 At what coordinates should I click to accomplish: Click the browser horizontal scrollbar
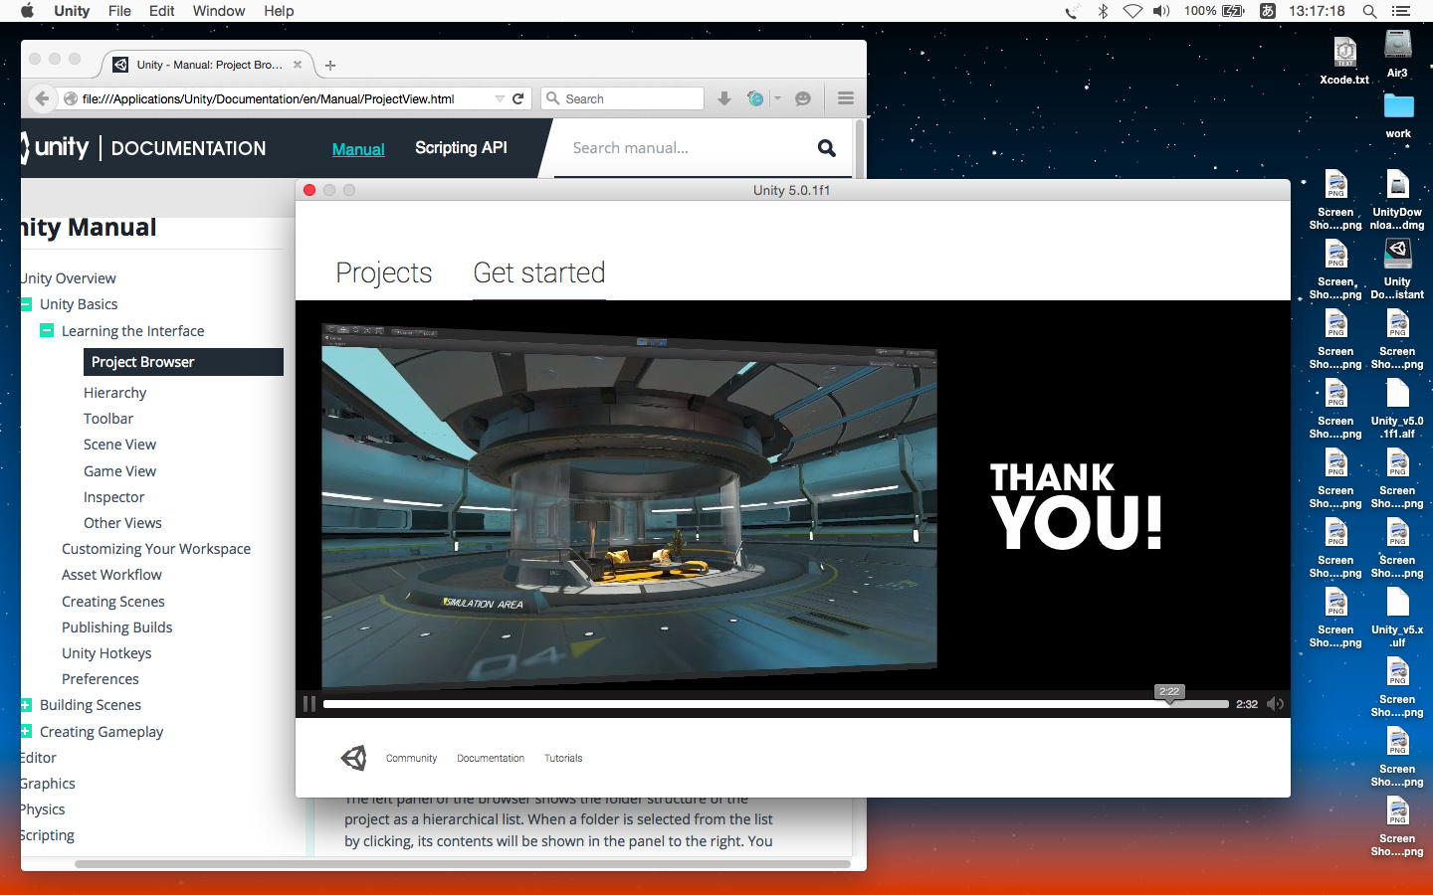click(x=463, y=864)
